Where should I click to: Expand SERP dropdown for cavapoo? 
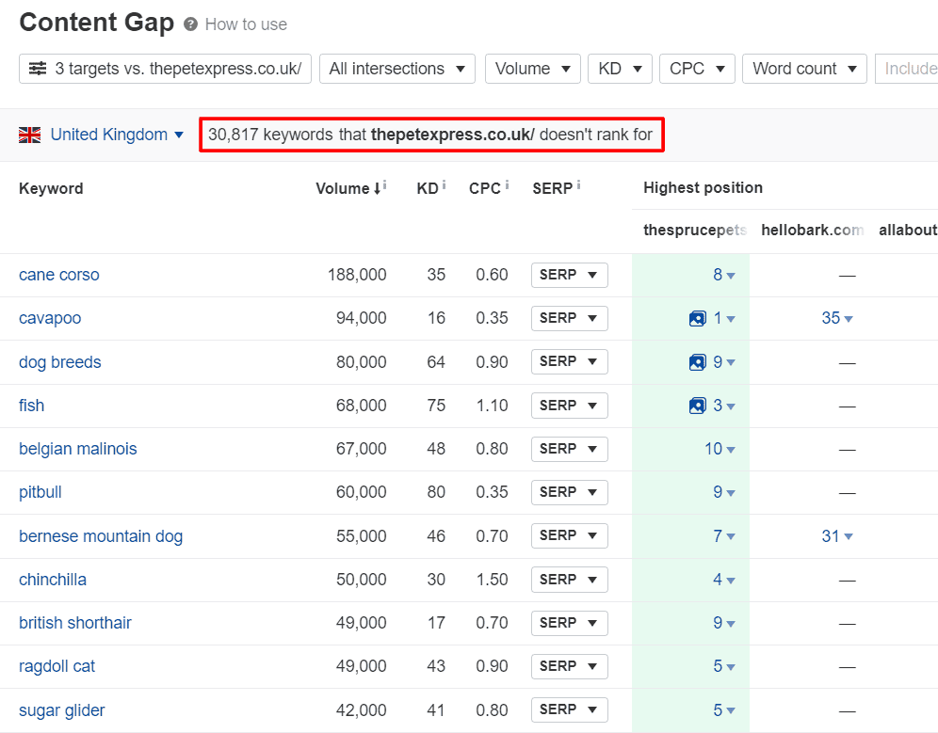click(570, 318)
